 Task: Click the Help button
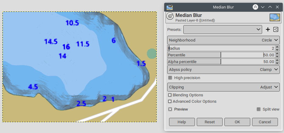coord(182,122)
